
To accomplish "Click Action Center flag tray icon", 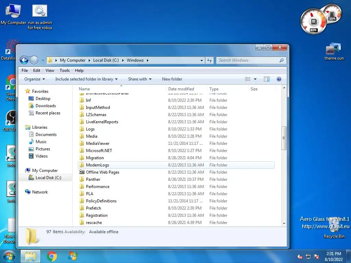I will pos(316,256).
